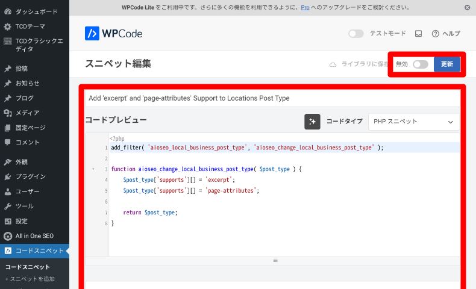The width and height of the screenshot is (476, 289).
Task: Click the コードスニペット WPCode sidebar icon
Action: pos(8,251)
